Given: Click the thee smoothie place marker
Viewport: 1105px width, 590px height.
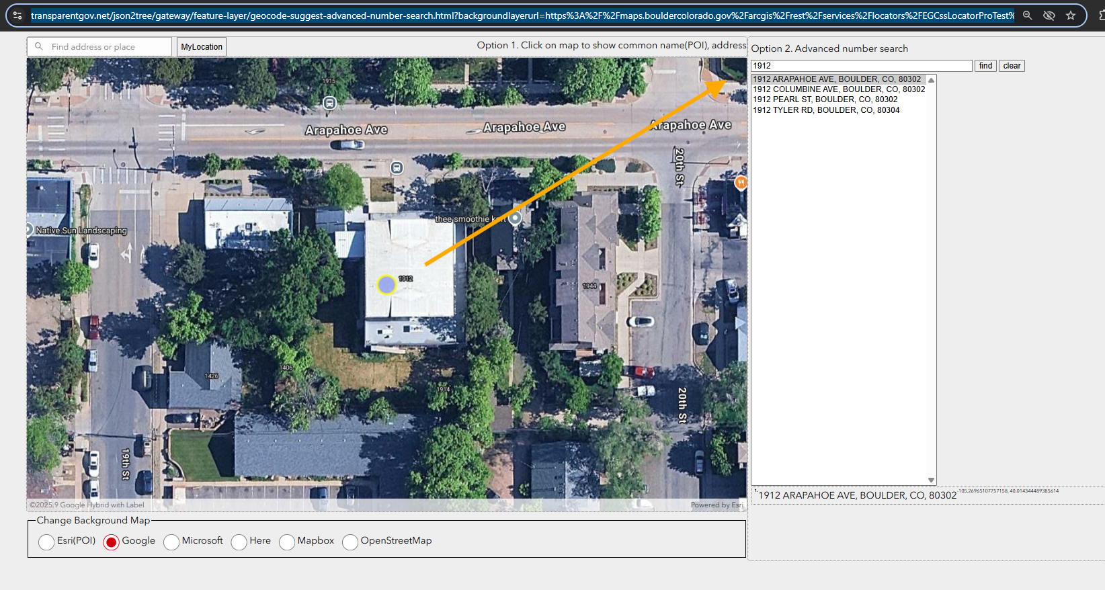Looking at the screenshot, I should coord(515,218).
